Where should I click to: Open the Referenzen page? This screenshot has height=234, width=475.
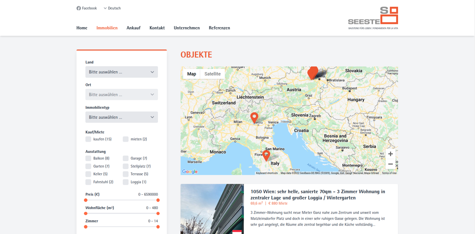(219, 28)
